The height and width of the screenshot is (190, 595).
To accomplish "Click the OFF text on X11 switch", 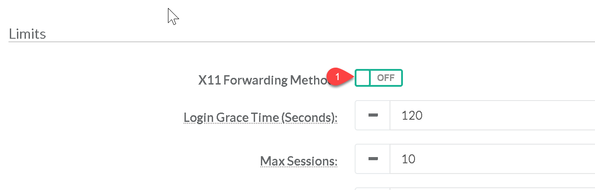I will pyautogui.click(x=386, y=78).
